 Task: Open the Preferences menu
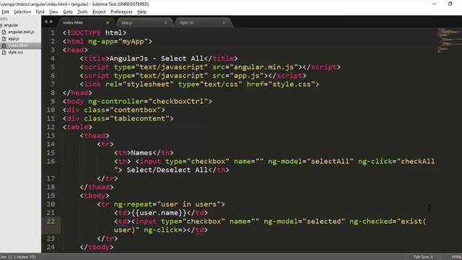pyautogui.click(x=121, y=12)
